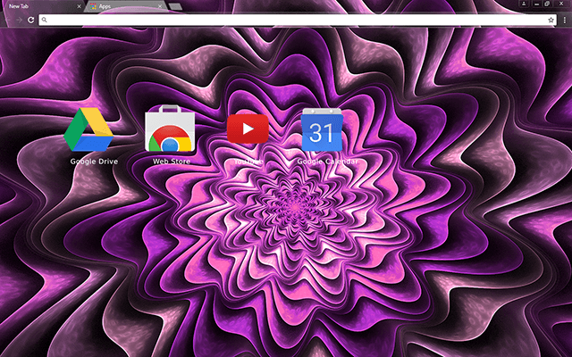The height and width of the screenshot is (357, 572).
Task: Open the user profile button in the title bar
Action: point(524,4)
